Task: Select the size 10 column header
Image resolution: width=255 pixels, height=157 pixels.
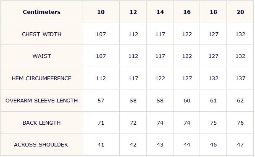Action: tap(101, 12)
